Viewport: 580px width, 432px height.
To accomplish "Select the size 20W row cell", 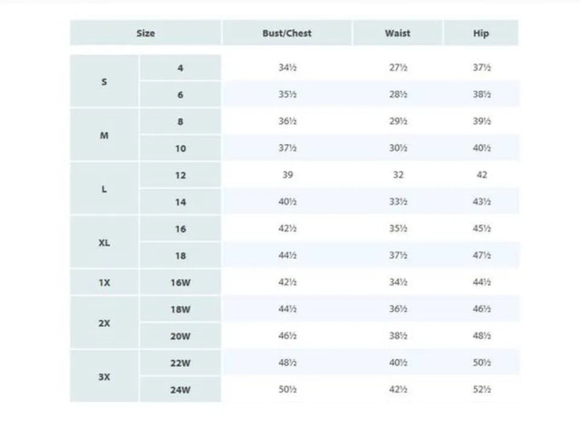I will 180,336.
